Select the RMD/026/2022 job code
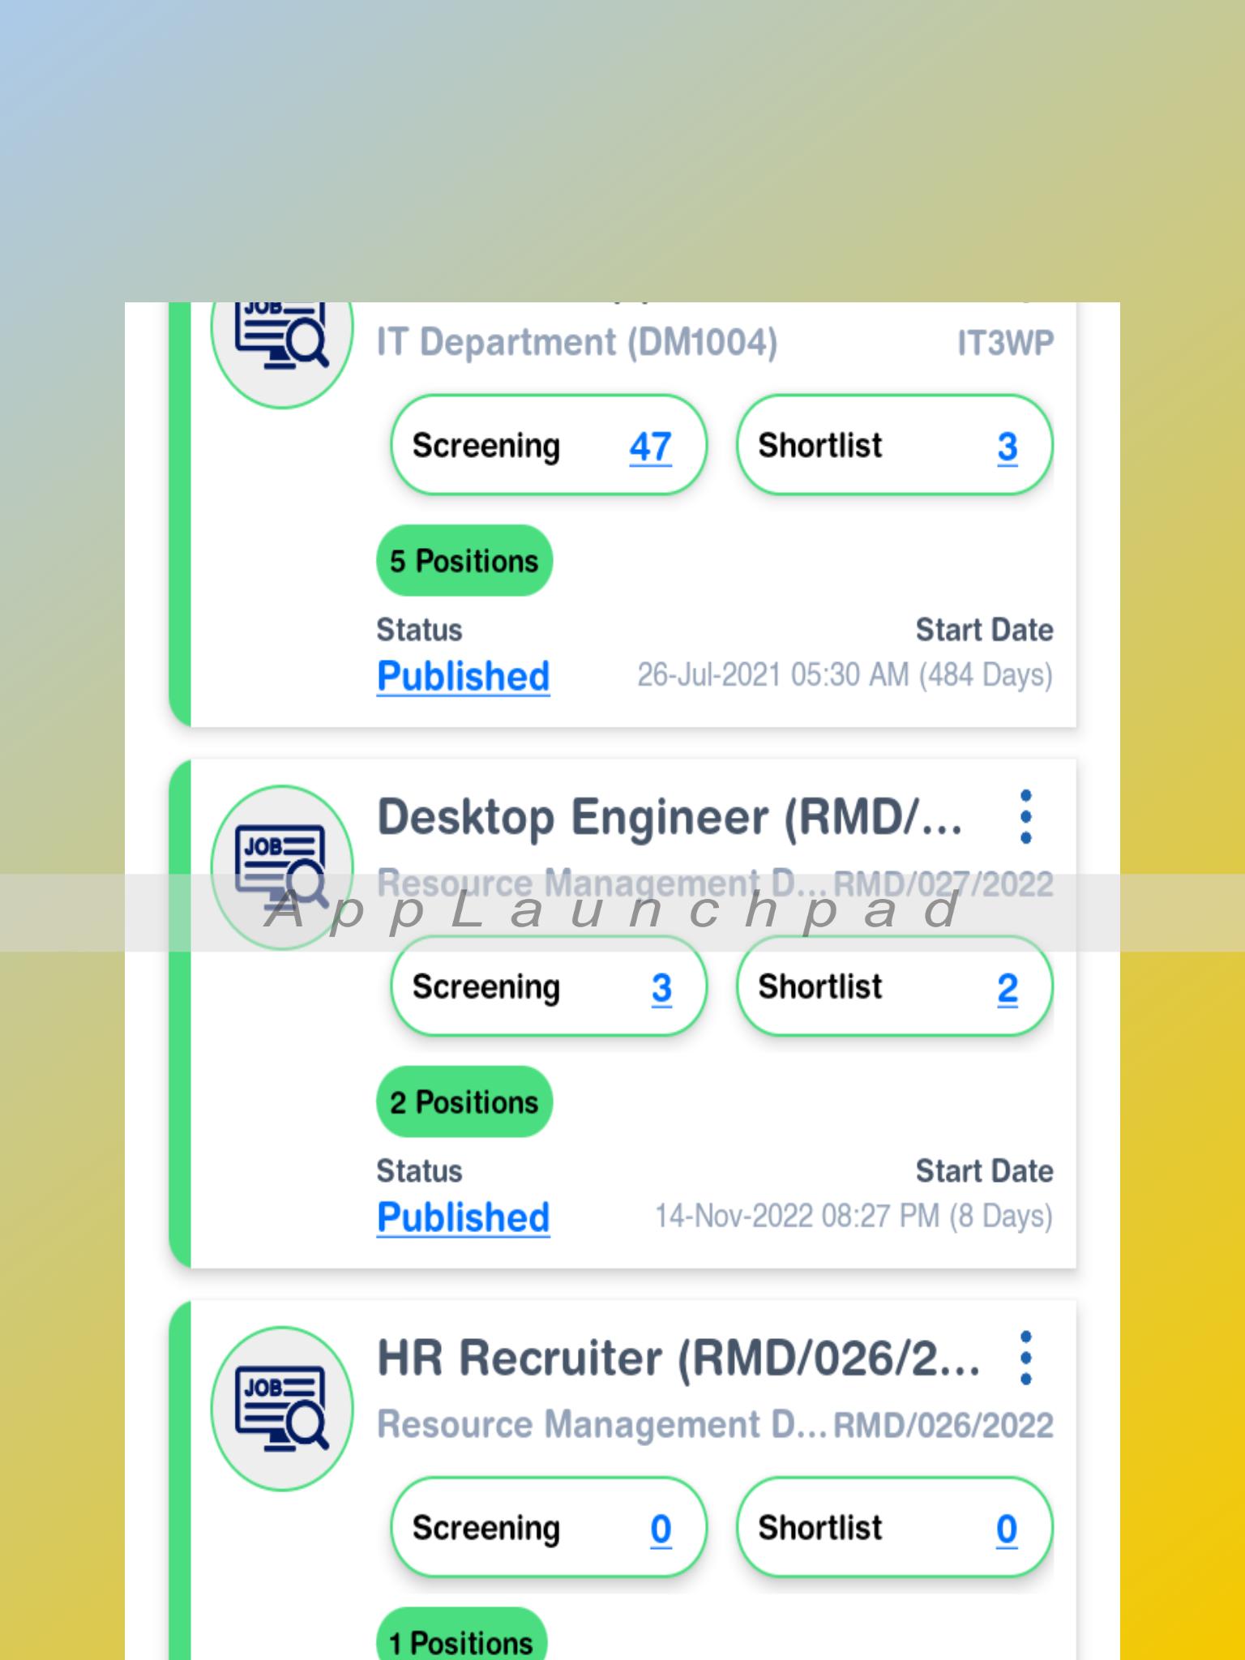This screenshot has height=1660, width=1245. tap(943, 1426)
